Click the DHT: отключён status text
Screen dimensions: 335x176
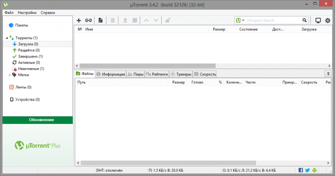(109, 171)
